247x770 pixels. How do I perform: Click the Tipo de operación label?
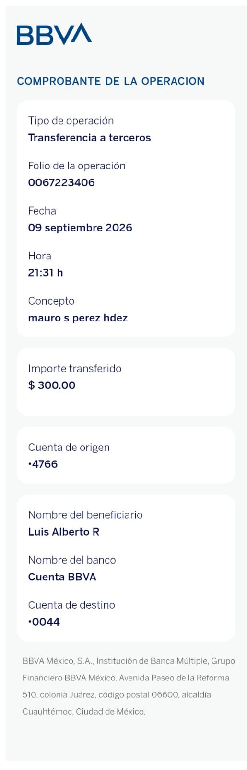click(x=71, y=121)
